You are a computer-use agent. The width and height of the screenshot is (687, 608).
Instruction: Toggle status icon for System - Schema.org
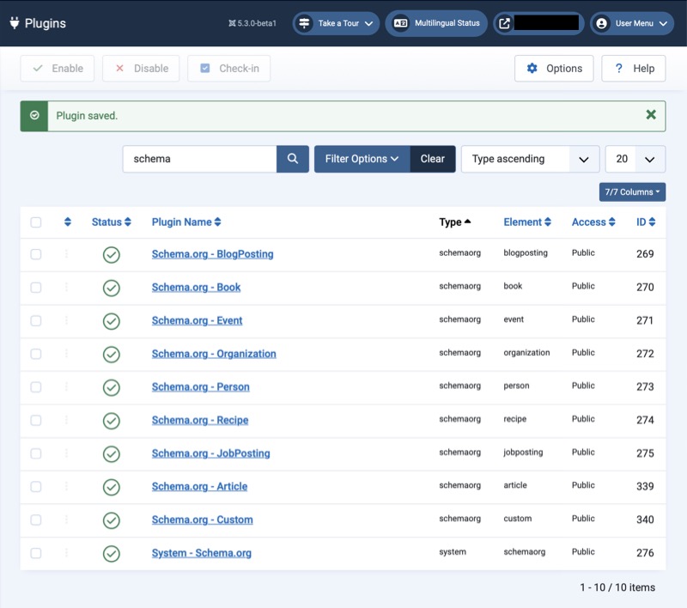(x=111, y=554)
